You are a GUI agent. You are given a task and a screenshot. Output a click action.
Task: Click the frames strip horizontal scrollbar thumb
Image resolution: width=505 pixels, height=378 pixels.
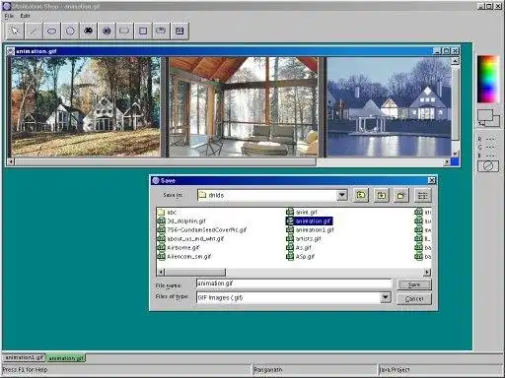(x=166, y=161)
